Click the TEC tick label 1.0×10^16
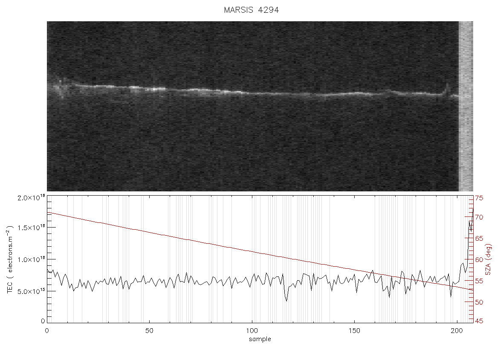The height and width of the screenshot is (353, 503). [31, 259]
